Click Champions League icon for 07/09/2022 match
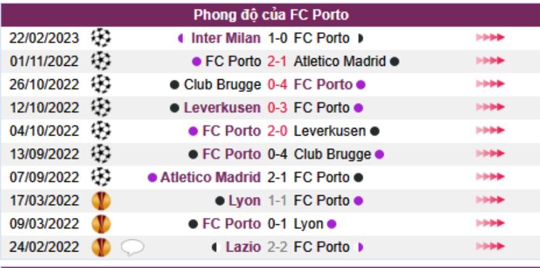Image resolution: width=540 pixels, height=268 pixels. tap(100, 177)
